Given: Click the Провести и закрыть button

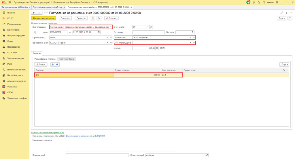Looking at the screenshot, I should click(44, 18).
